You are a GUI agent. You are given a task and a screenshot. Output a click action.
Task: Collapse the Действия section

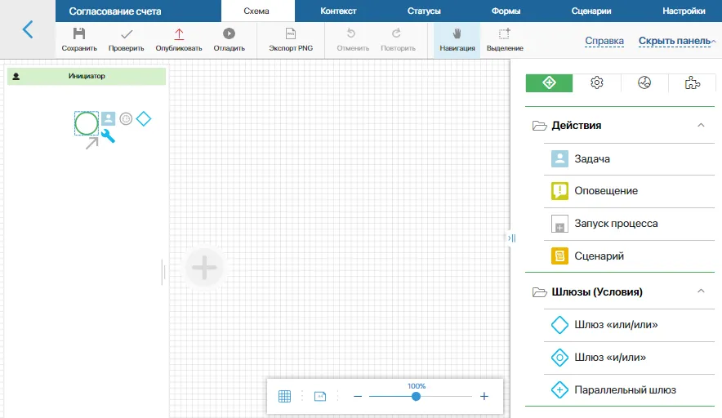(x=701, y=126)
